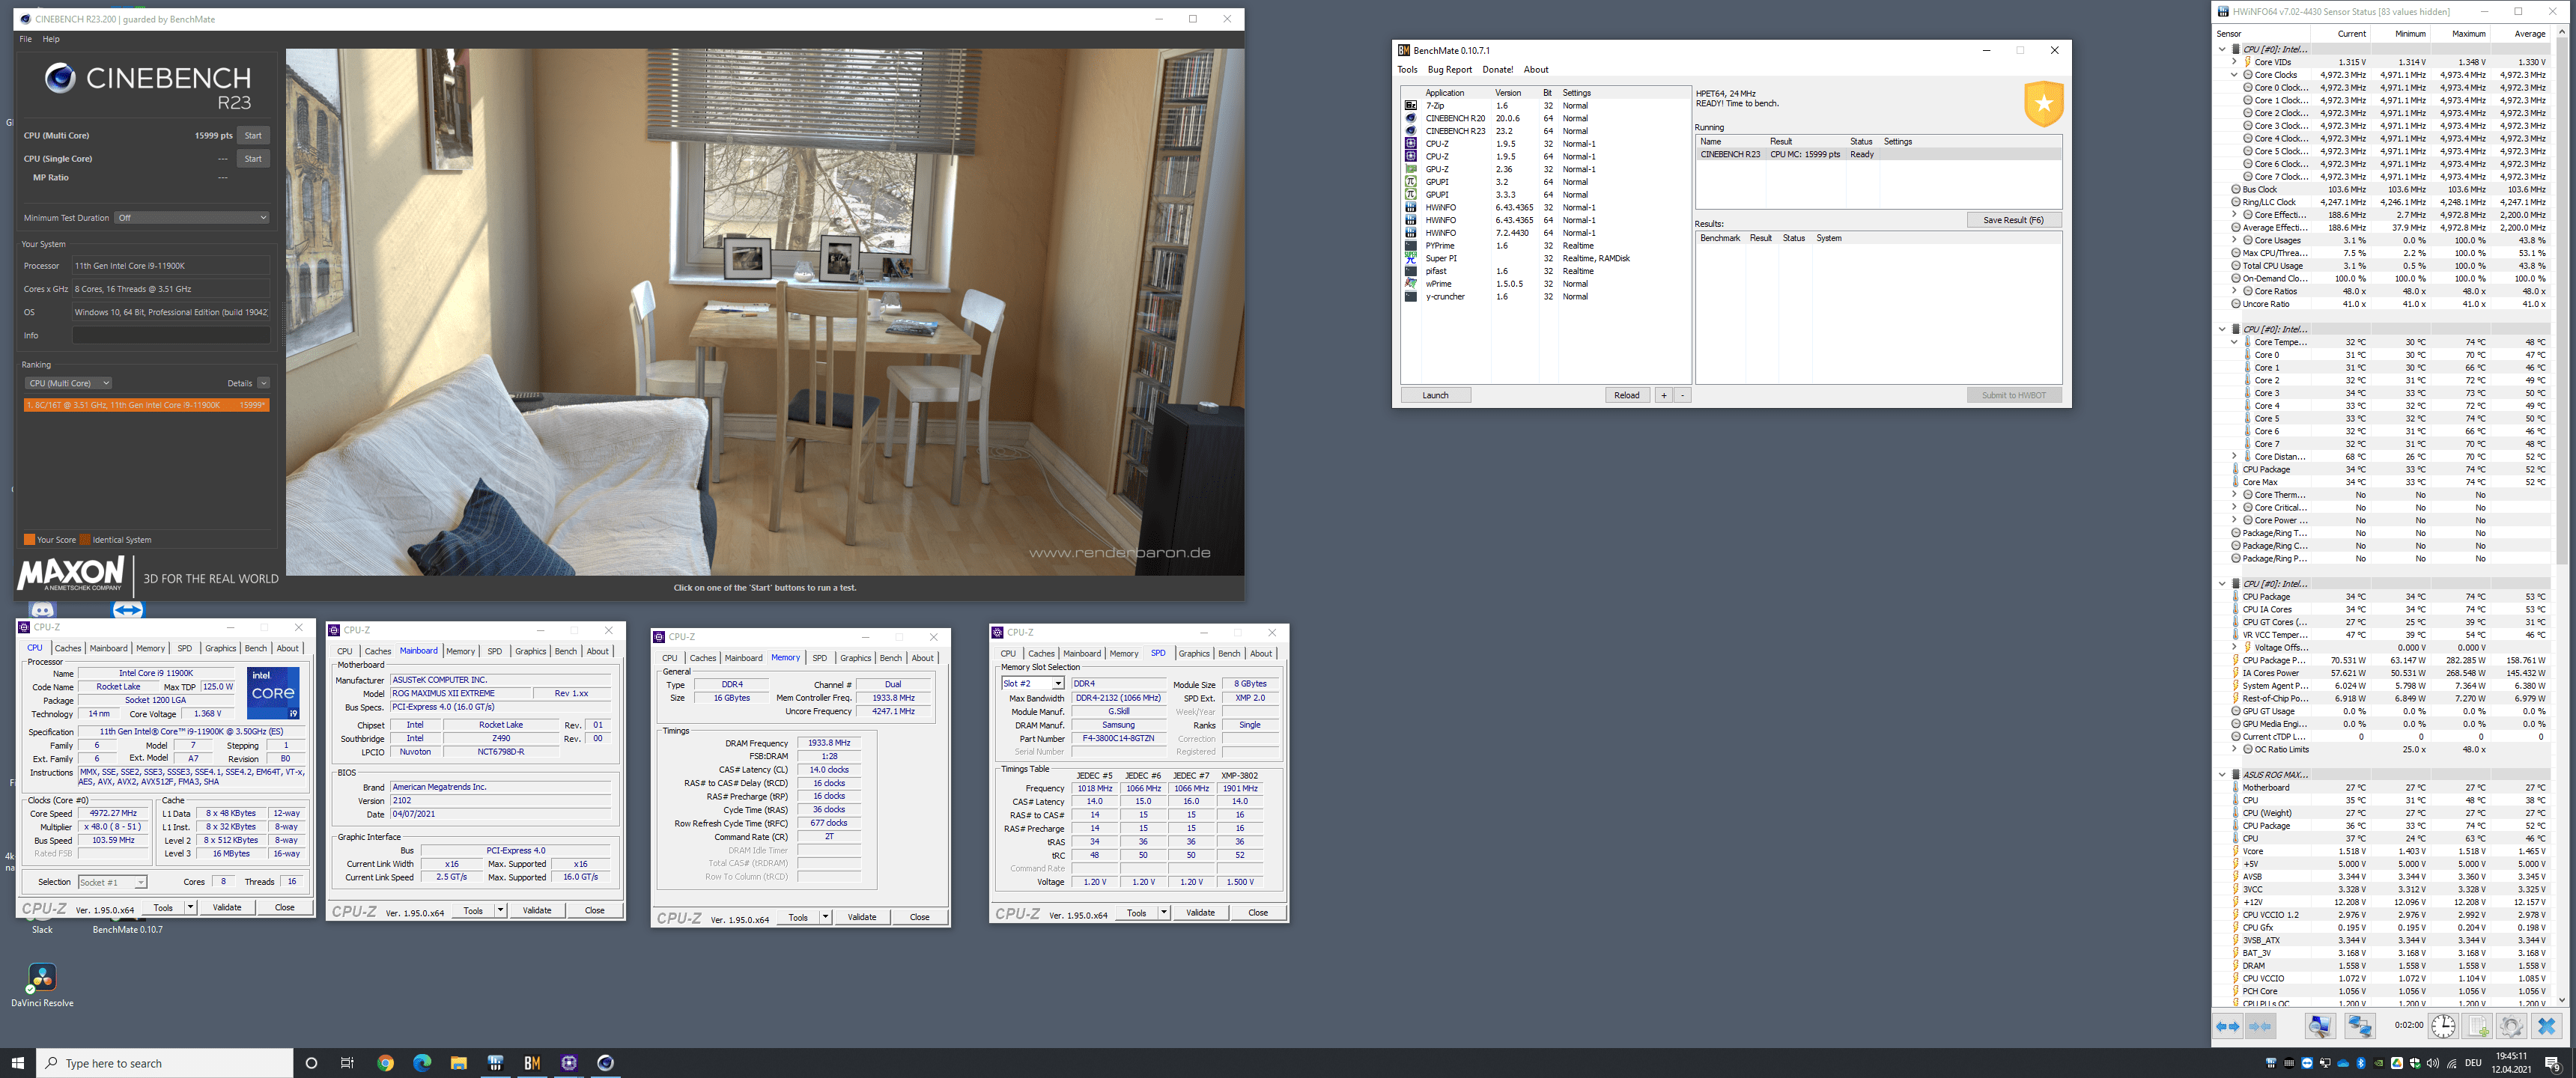Viewport: 2576px width, 1078px height.
Task: Open Microsoft Edge from the taskbar
Action: [422, 1063]
